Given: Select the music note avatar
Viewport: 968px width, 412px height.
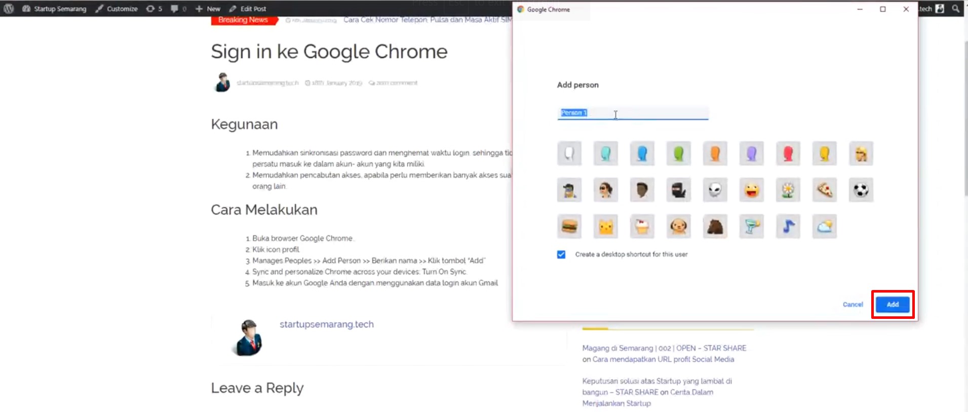Looking at the screenshot, I should click(788, 226).
